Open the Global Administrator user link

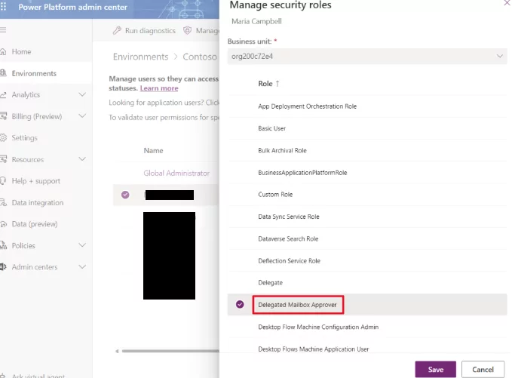tap(176, 173)
